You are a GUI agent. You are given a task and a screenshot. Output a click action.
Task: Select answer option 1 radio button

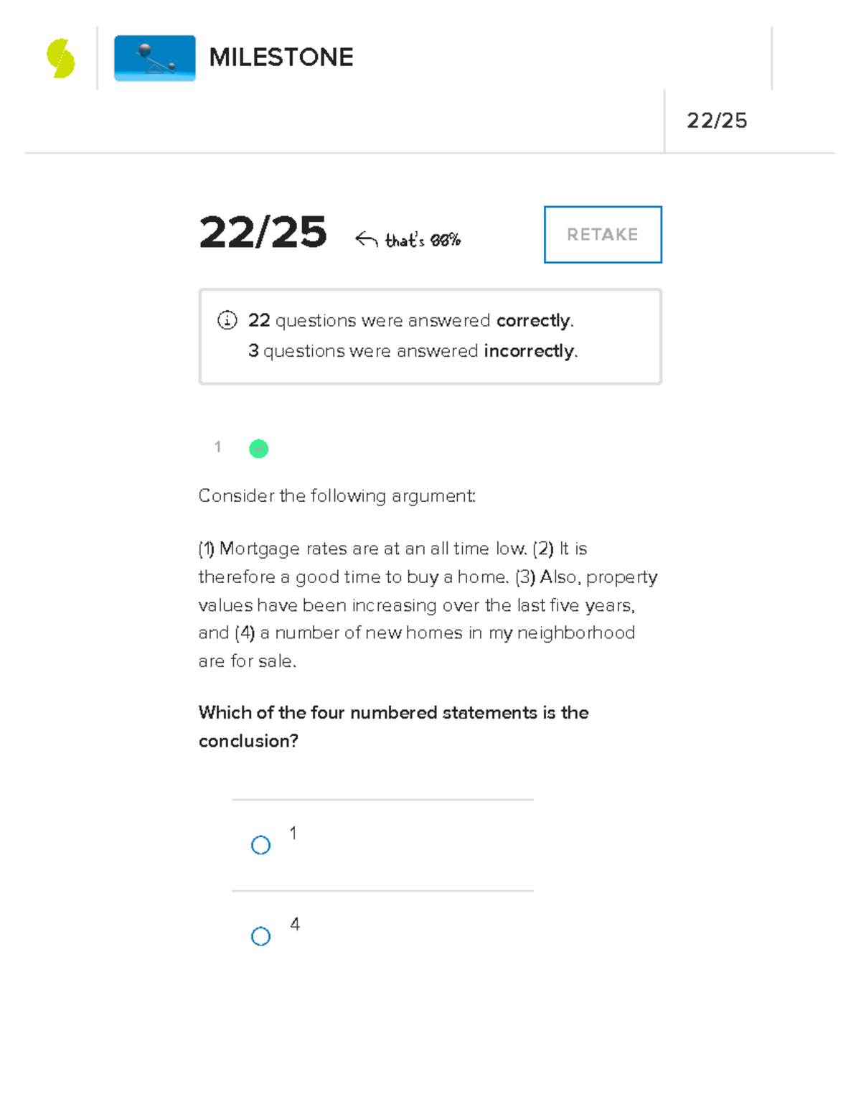point(260,846)
